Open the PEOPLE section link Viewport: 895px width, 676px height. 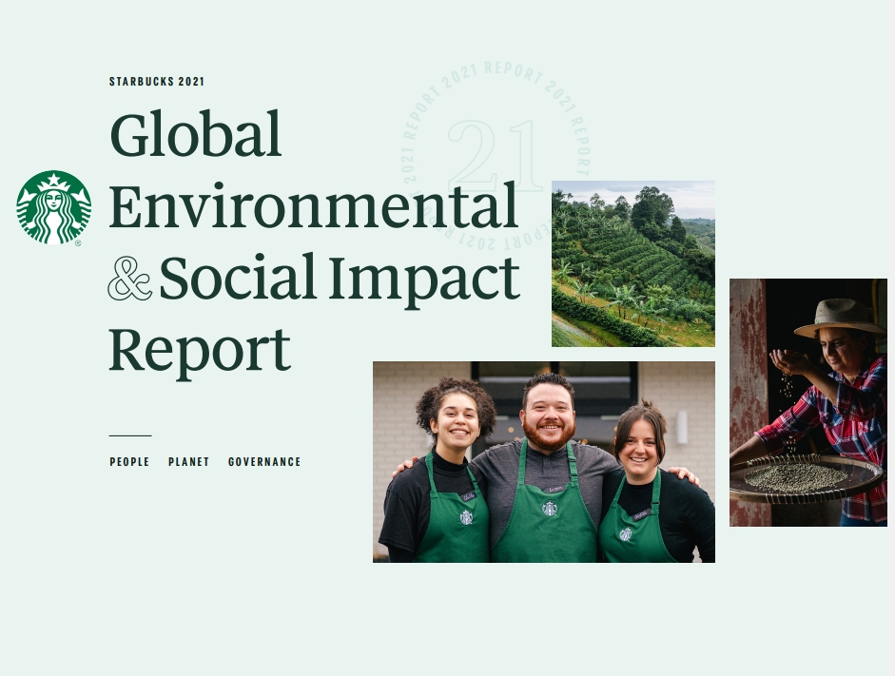tap(129, 461)
